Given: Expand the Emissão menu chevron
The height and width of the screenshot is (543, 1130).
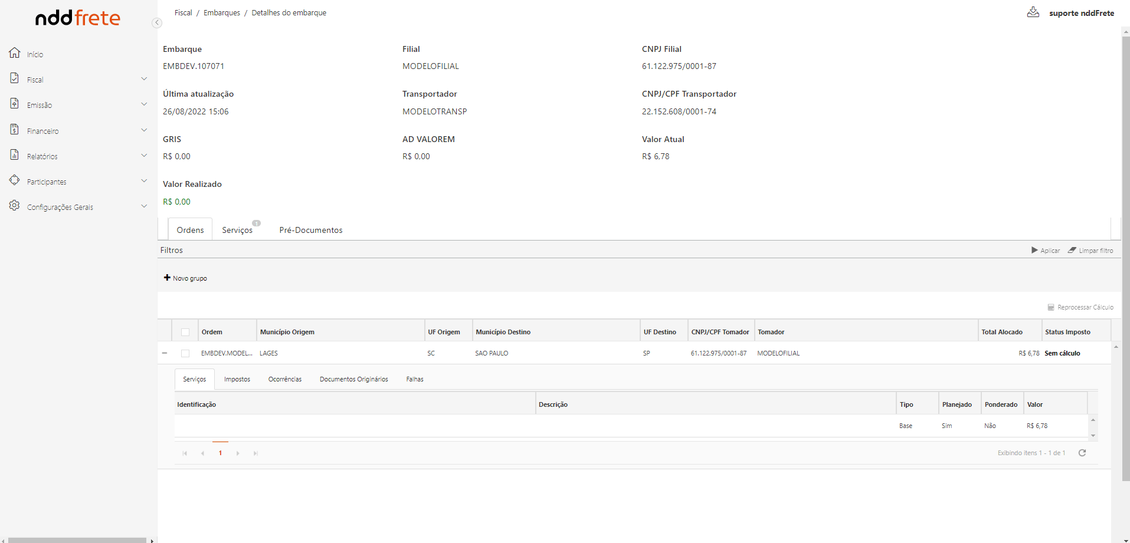Looking at the screenshot, I should point(144,104).
